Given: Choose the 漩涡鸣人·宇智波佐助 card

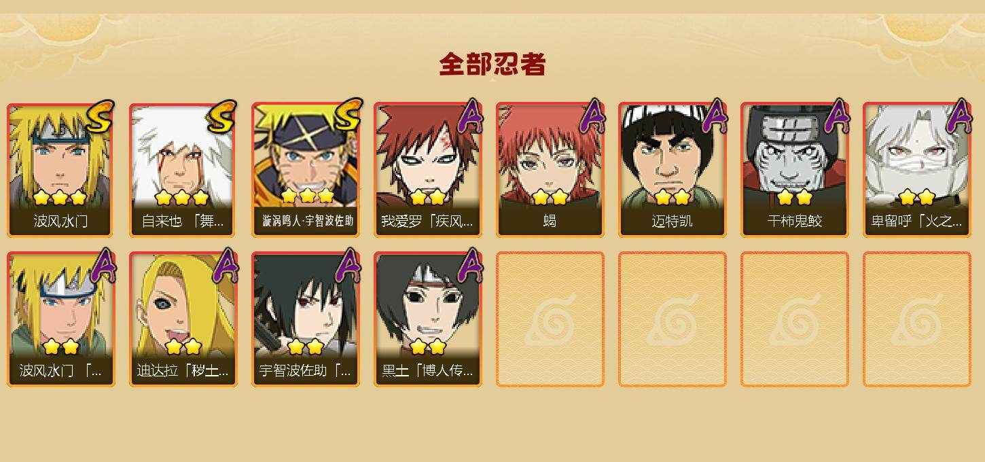Looking at the screenshot, I should click(305, 170).
